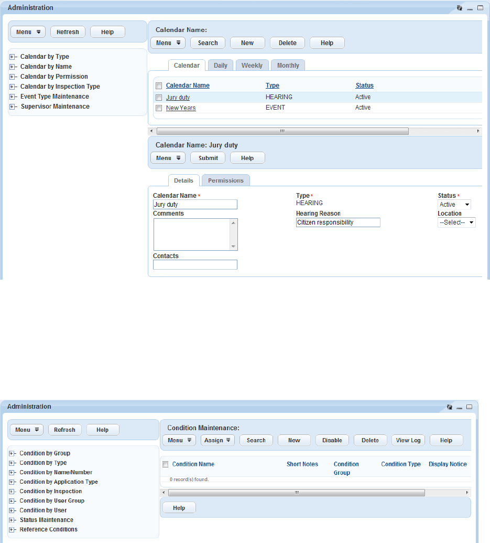
Task: Click Search in Condition Maintenance toolbar
Action: 256,440
